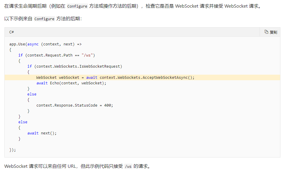Click the copy icon in code header

point(266,32)
